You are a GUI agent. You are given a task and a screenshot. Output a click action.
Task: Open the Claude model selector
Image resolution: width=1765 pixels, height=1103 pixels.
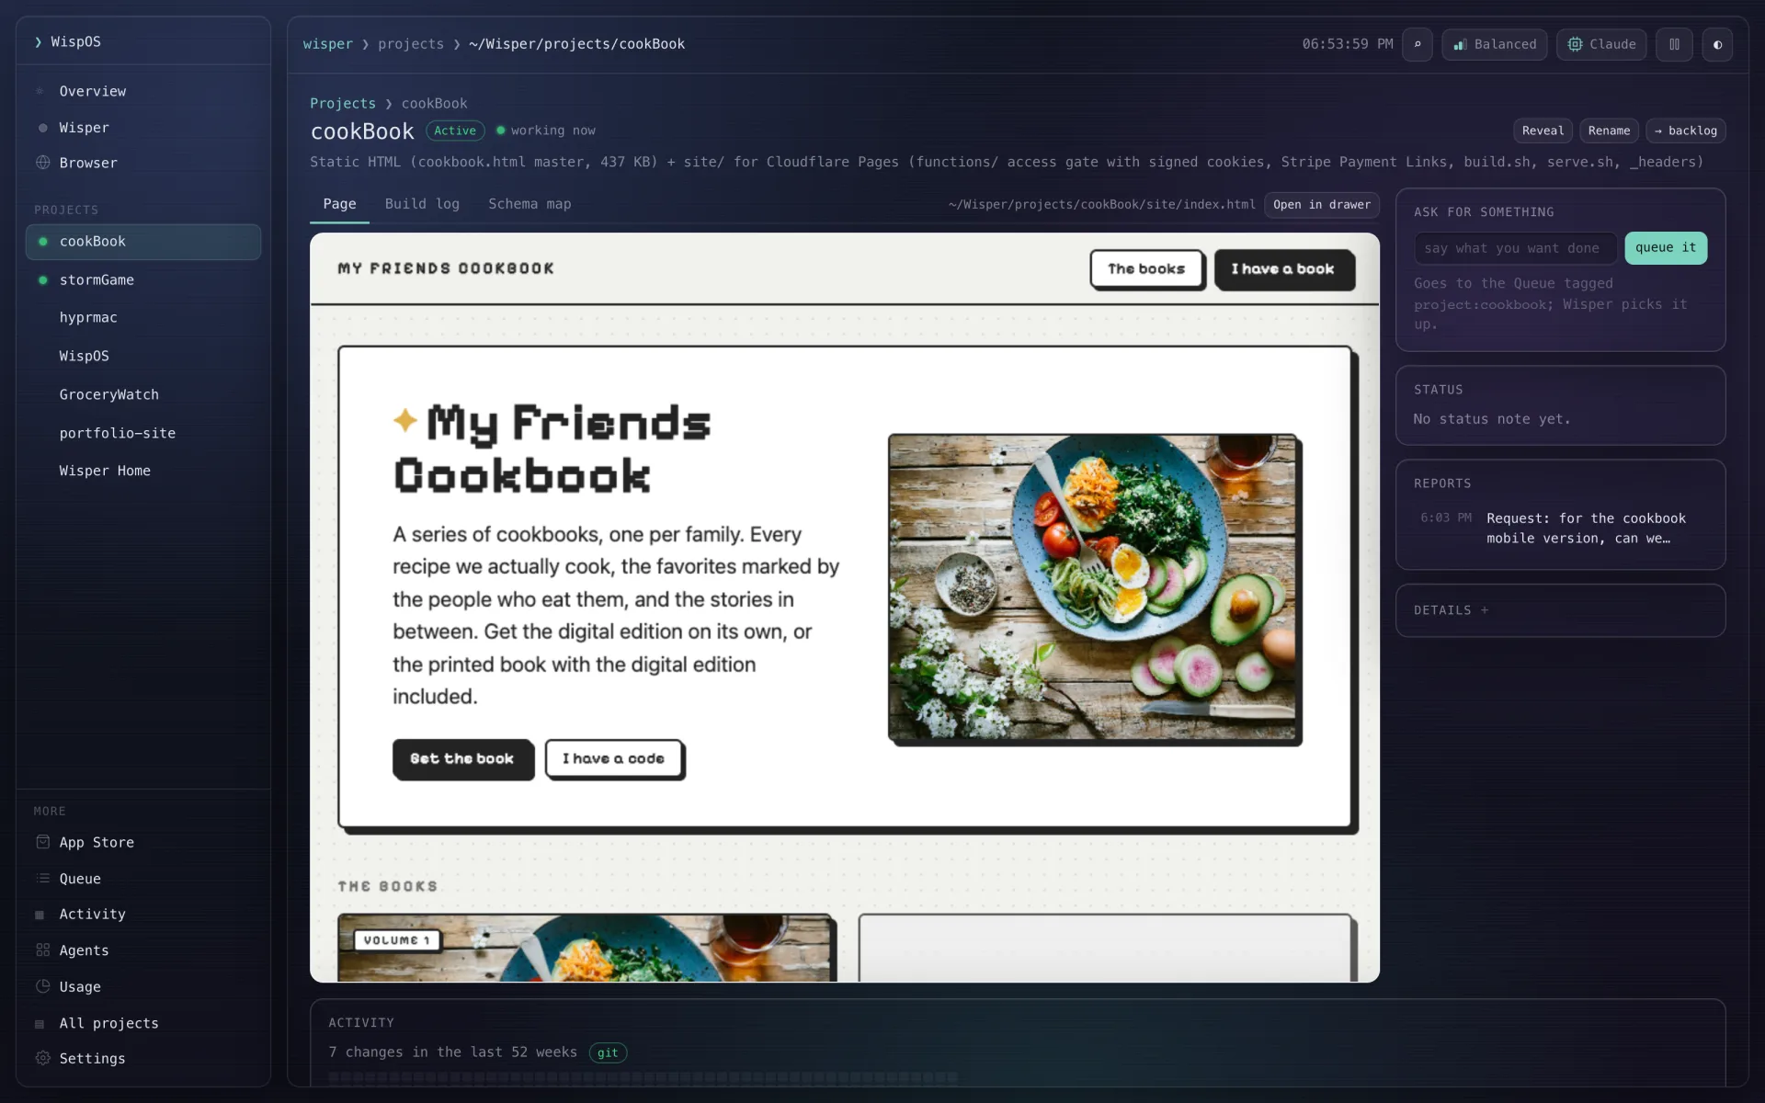1601,44
